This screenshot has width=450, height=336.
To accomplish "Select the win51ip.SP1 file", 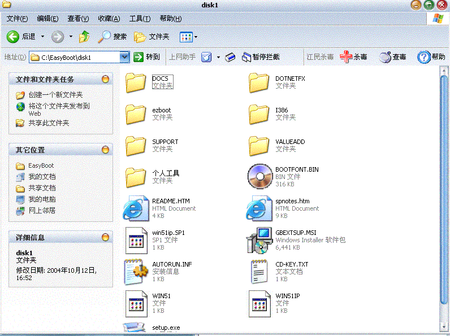I will 155,240.
